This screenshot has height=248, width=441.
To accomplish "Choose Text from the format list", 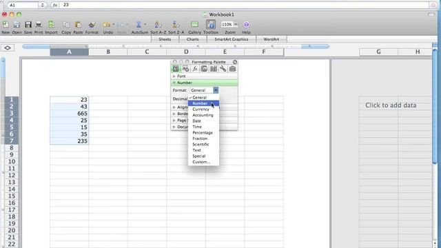I will click(204, 150).
